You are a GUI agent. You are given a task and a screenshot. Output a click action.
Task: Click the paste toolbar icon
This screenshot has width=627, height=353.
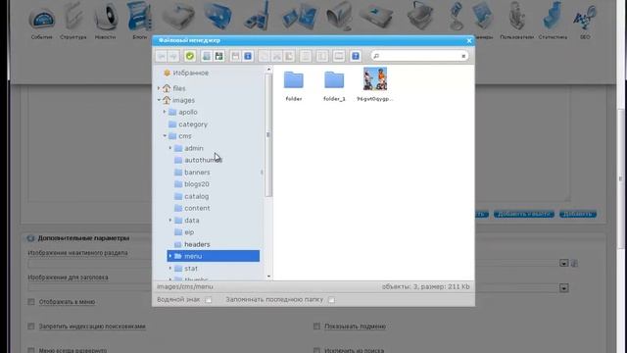[x=289, y=56]
